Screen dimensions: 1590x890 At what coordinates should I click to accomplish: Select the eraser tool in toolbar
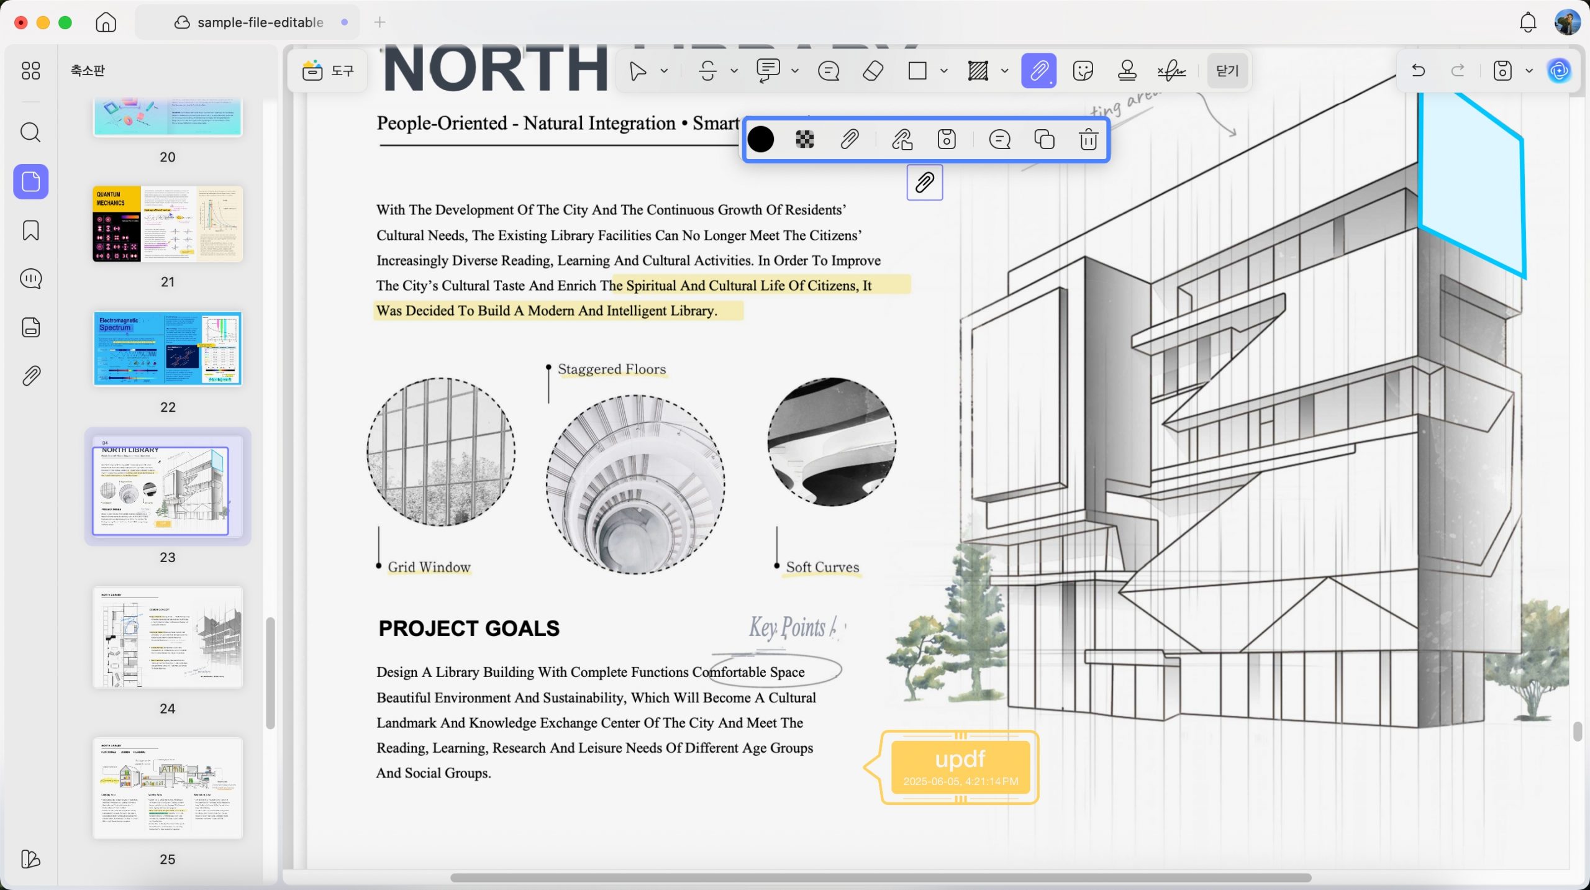click(x=873, y=71)
